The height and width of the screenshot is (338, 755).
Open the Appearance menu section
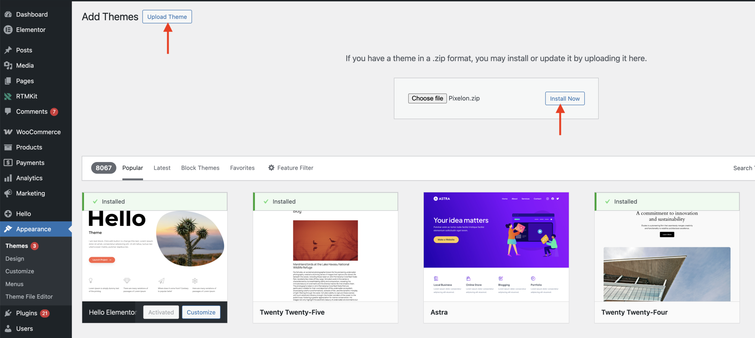33,229
